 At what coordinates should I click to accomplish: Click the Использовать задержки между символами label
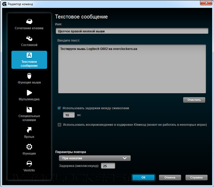coord(96,108)
